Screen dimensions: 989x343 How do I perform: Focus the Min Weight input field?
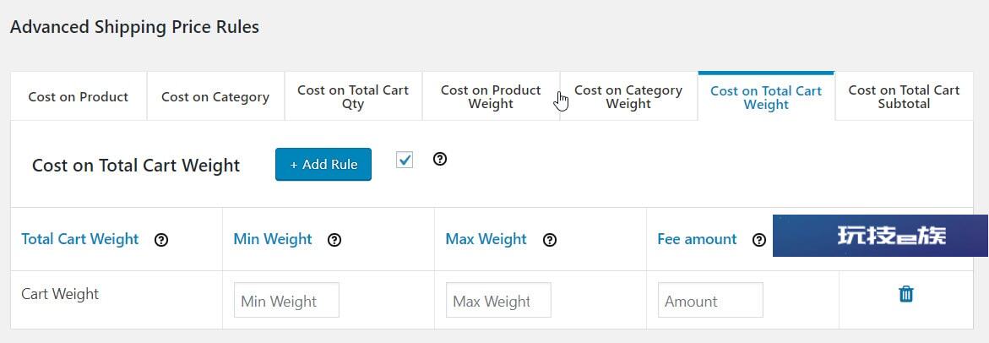[286, 300]
